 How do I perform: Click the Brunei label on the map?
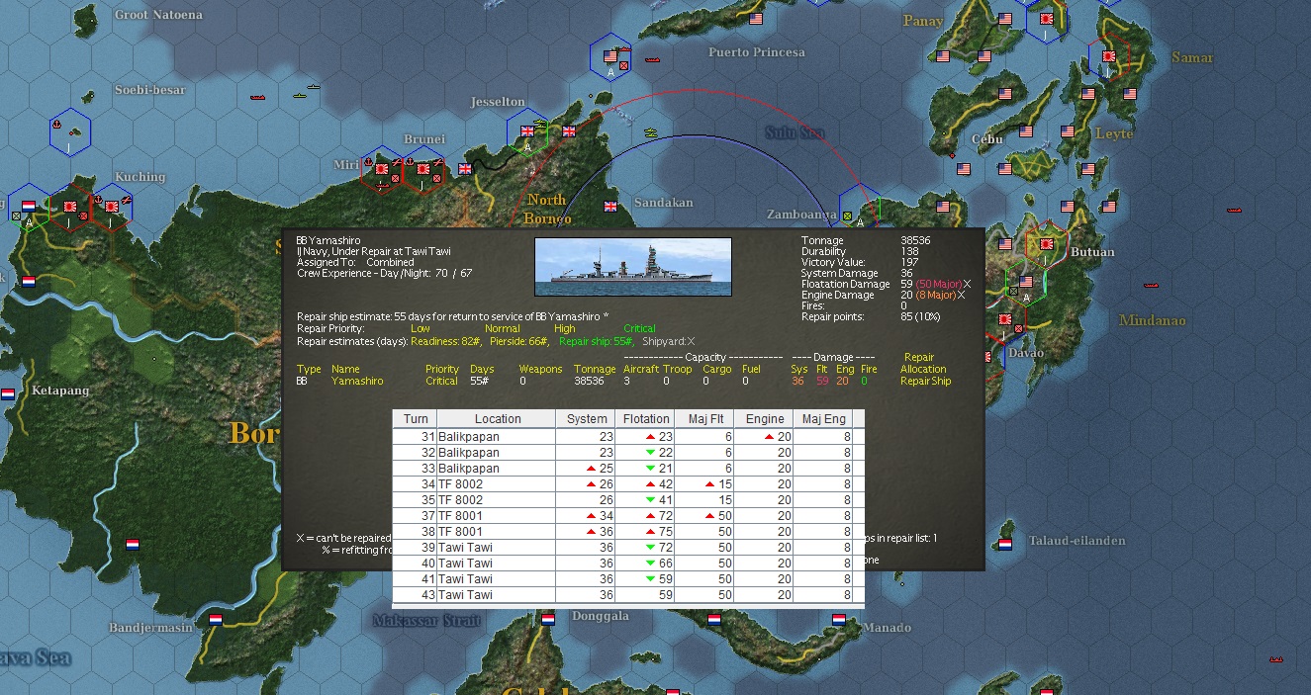[424, 139]
